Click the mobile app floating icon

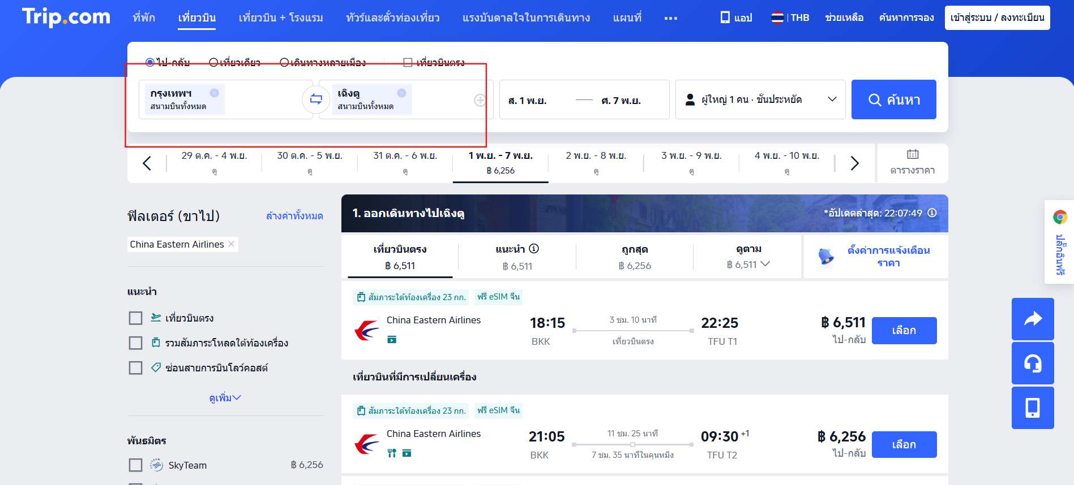tap(1033, 408)
